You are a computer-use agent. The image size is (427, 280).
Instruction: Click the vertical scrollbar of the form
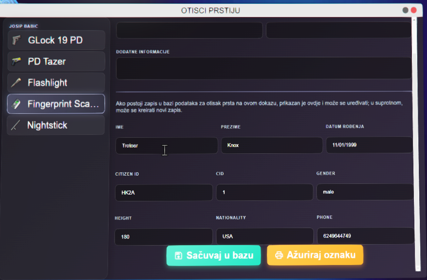pyautogui.click(x=415, y=144)
